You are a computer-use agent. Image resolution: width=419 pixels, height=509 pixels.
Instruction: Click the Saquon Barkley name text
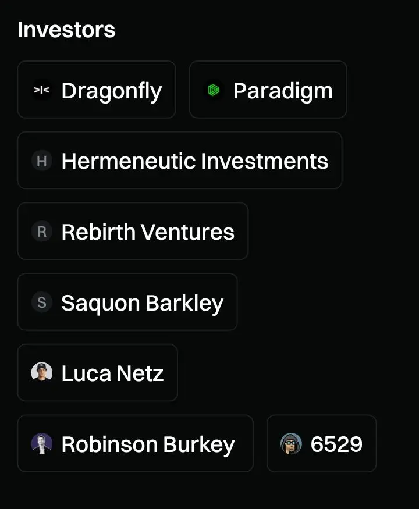pos(142,304)
